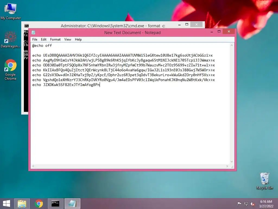Click the Notepad window resize grip corner

(232, 167)
